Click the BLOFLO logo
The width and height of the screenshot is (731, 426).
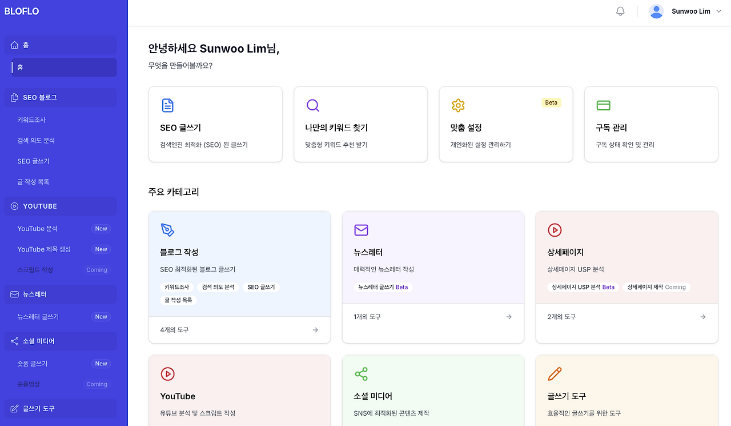(22, 11)
